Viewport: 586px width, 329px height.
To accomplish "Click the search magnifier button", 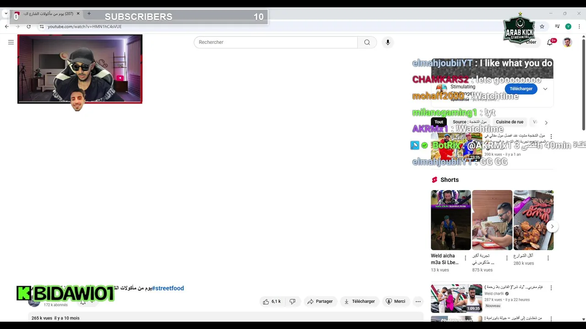I will coord(367,42).
